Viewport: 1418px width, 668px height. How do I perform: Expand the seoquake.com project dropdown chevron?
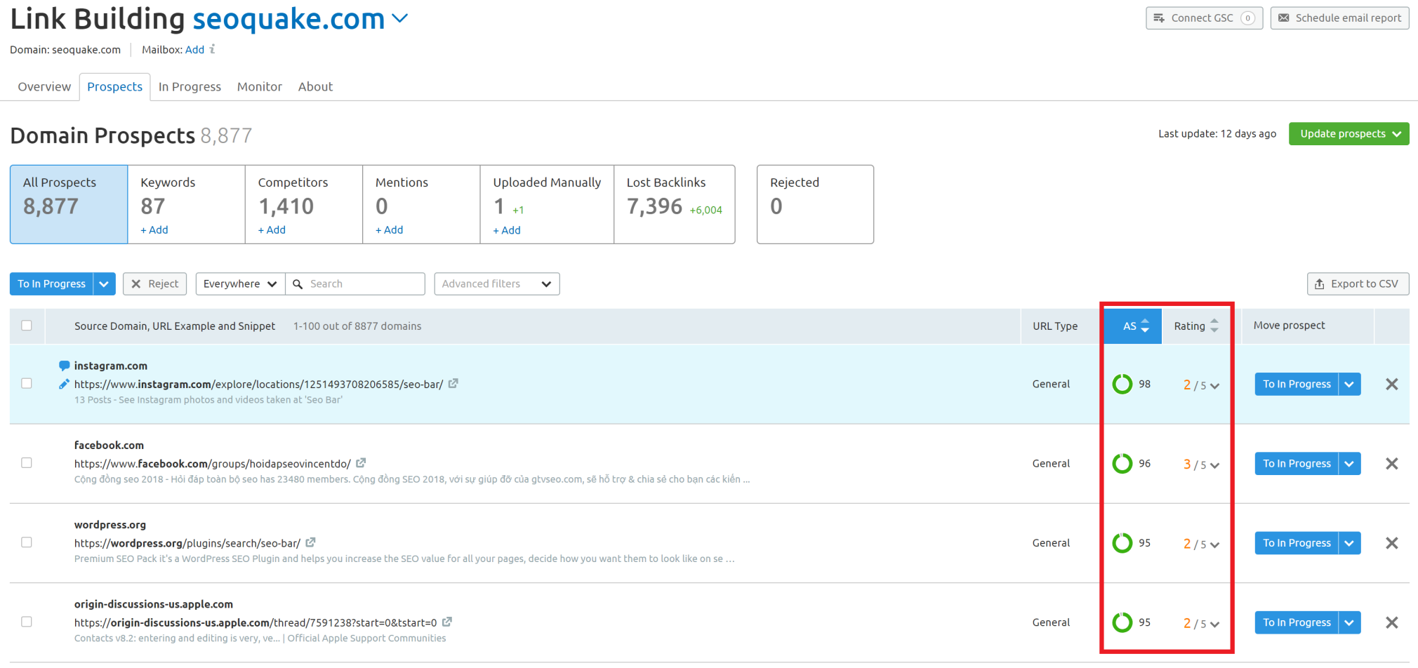pos(399,18)
